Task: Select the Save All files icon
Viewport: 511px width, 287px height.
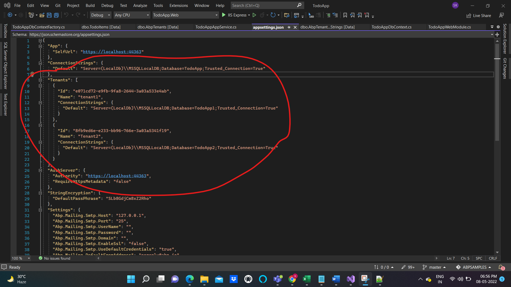Action: click(56, 15)
